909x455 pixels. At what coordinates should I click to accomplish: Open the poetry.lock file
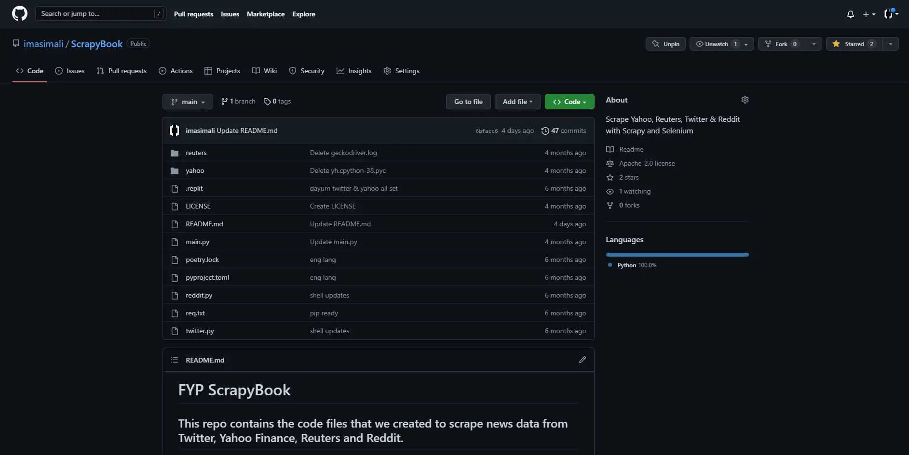pyautogui.click(x=202, y=260)
